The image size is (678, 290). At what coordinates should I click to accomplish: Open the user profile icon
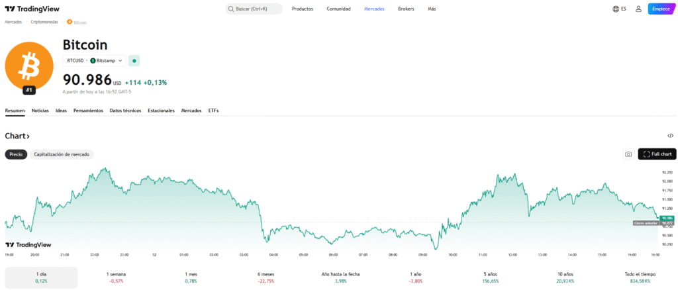click(638, 9)
